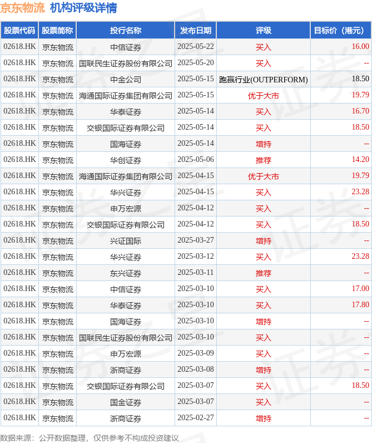Click the 股票代码 column header
Screen dimensions: 372x443
(x=19, y=31)
